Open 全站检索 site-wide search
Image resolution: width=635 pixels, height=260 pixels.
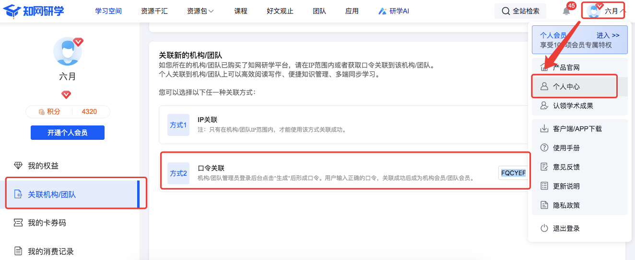(520, 11)
